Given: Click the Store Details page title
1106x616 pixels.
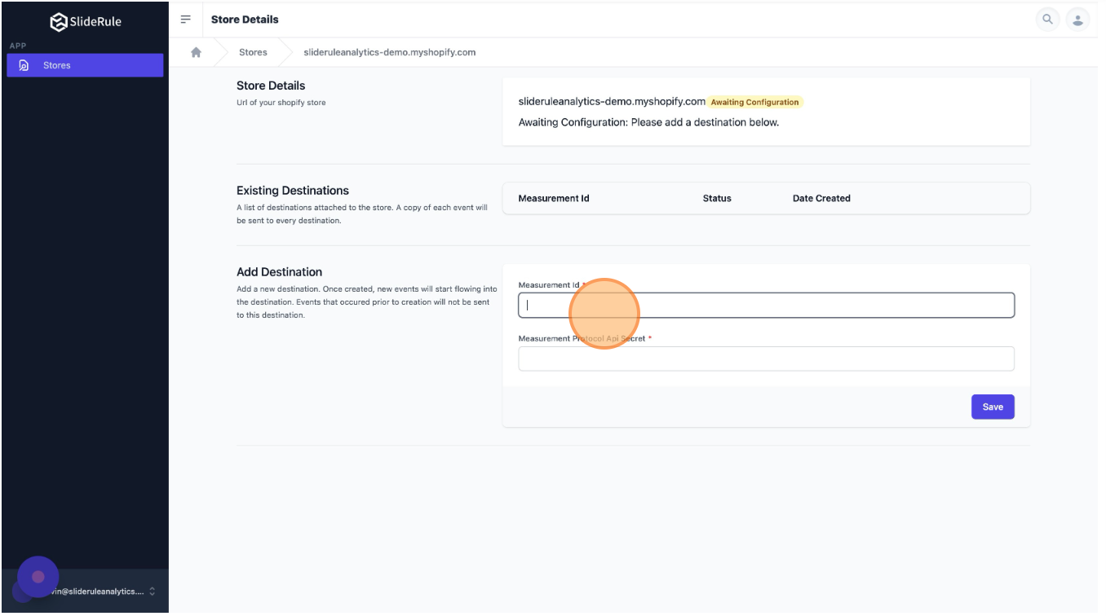Looking at the screenshot, I should pos(245,20).
